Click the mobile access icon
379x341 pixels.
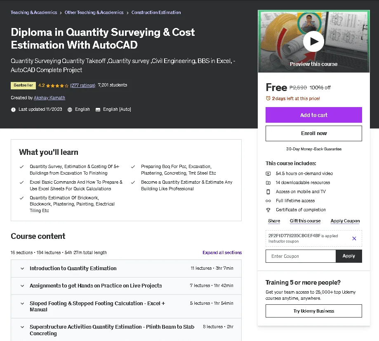[268, 192]
